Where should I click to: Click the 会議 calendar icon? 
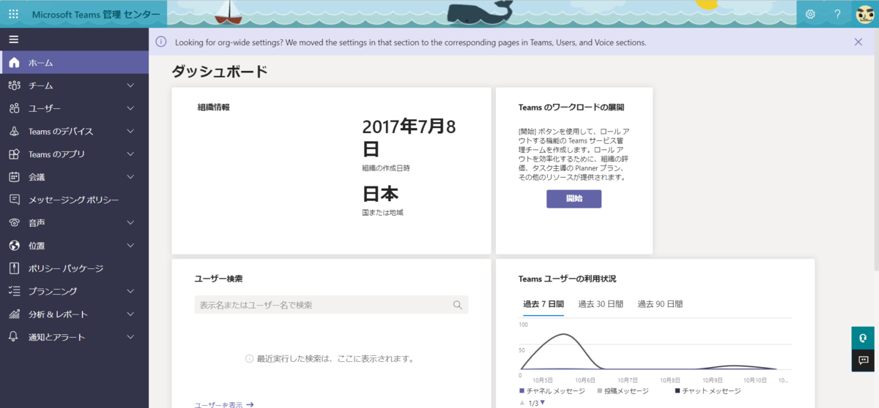(14, 177)
